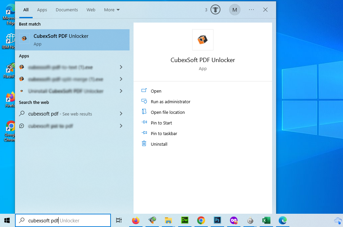The width and height of the screenshot is (343, 227).
Task: Expand the More filter dropdown
Action: click(112, 10)
